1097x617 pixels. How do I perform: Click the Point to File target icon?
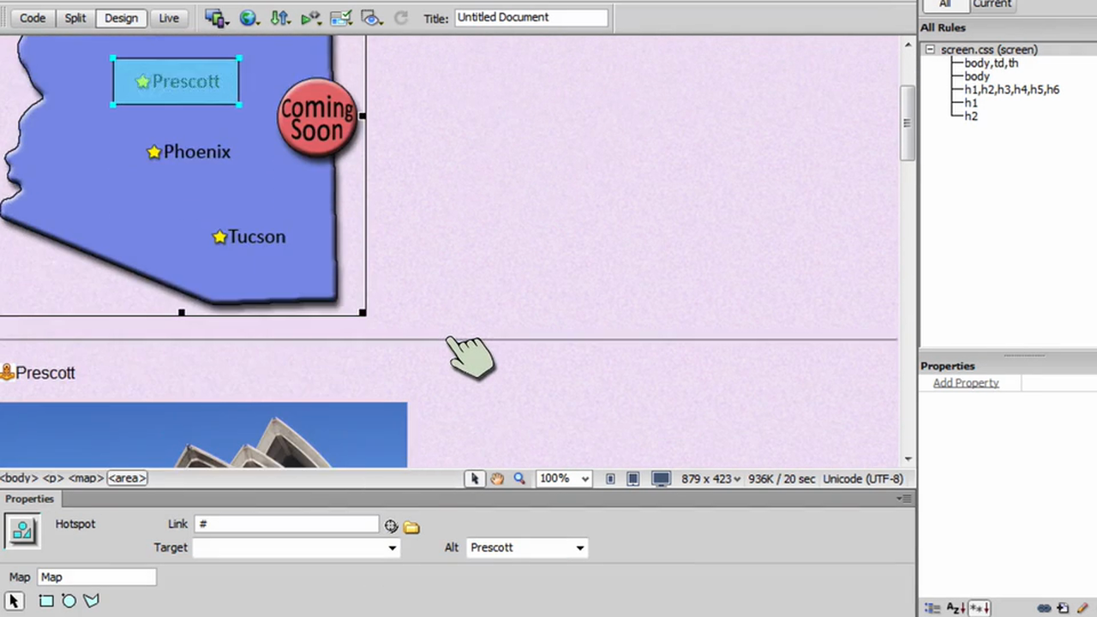391,526
